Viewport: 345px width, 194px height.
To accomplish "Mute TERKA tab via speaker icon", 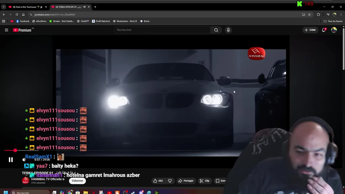I will pos(84,7).
